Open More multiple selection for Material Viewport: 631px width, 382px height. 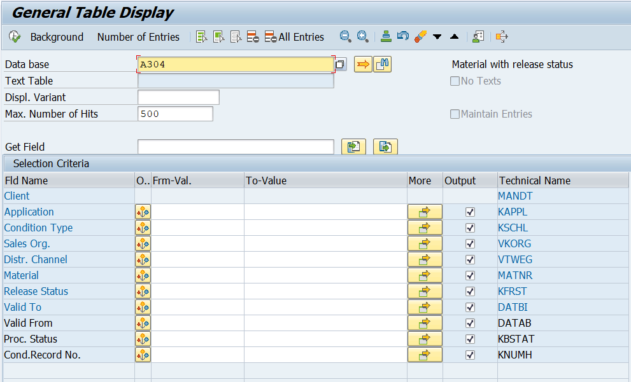coord(425,276)
